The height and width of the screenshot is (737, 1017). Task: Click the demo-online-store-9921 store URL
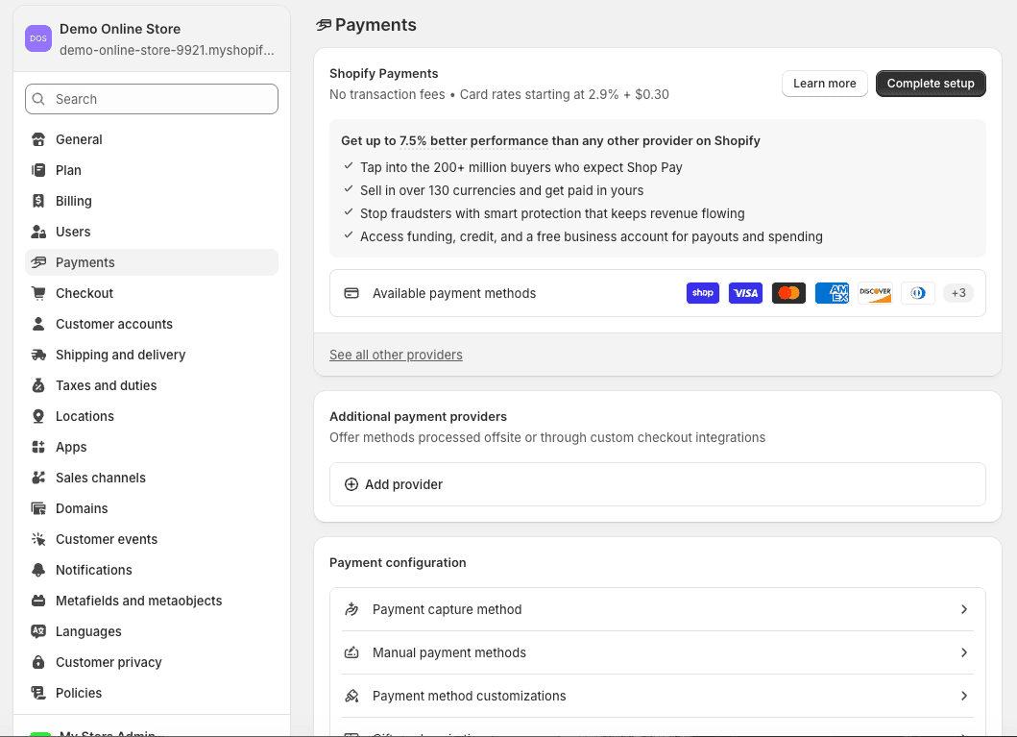coord(167,50)
